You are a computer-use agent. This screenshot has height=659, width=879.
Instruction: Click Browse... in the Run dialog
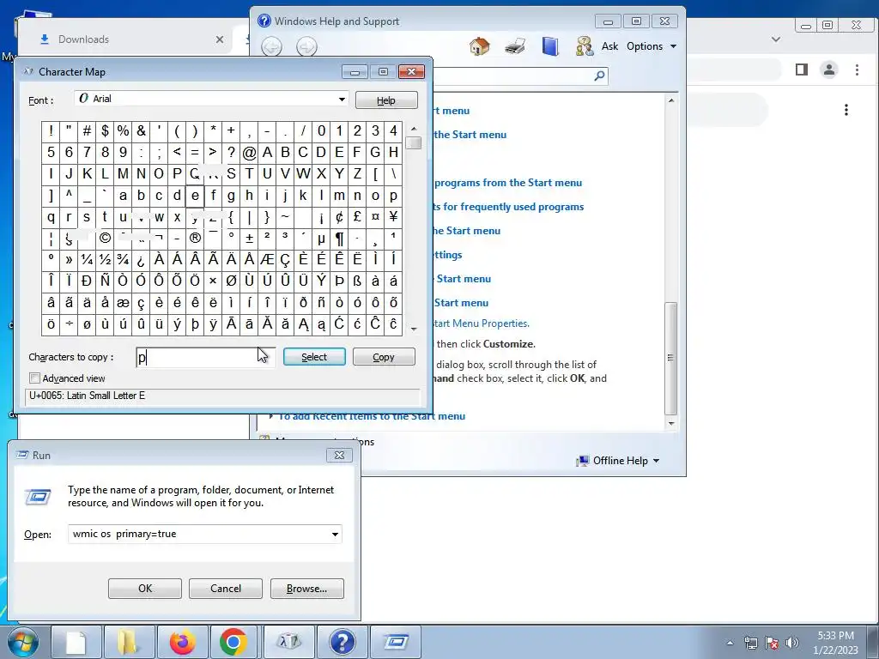(x=306, y=589)
